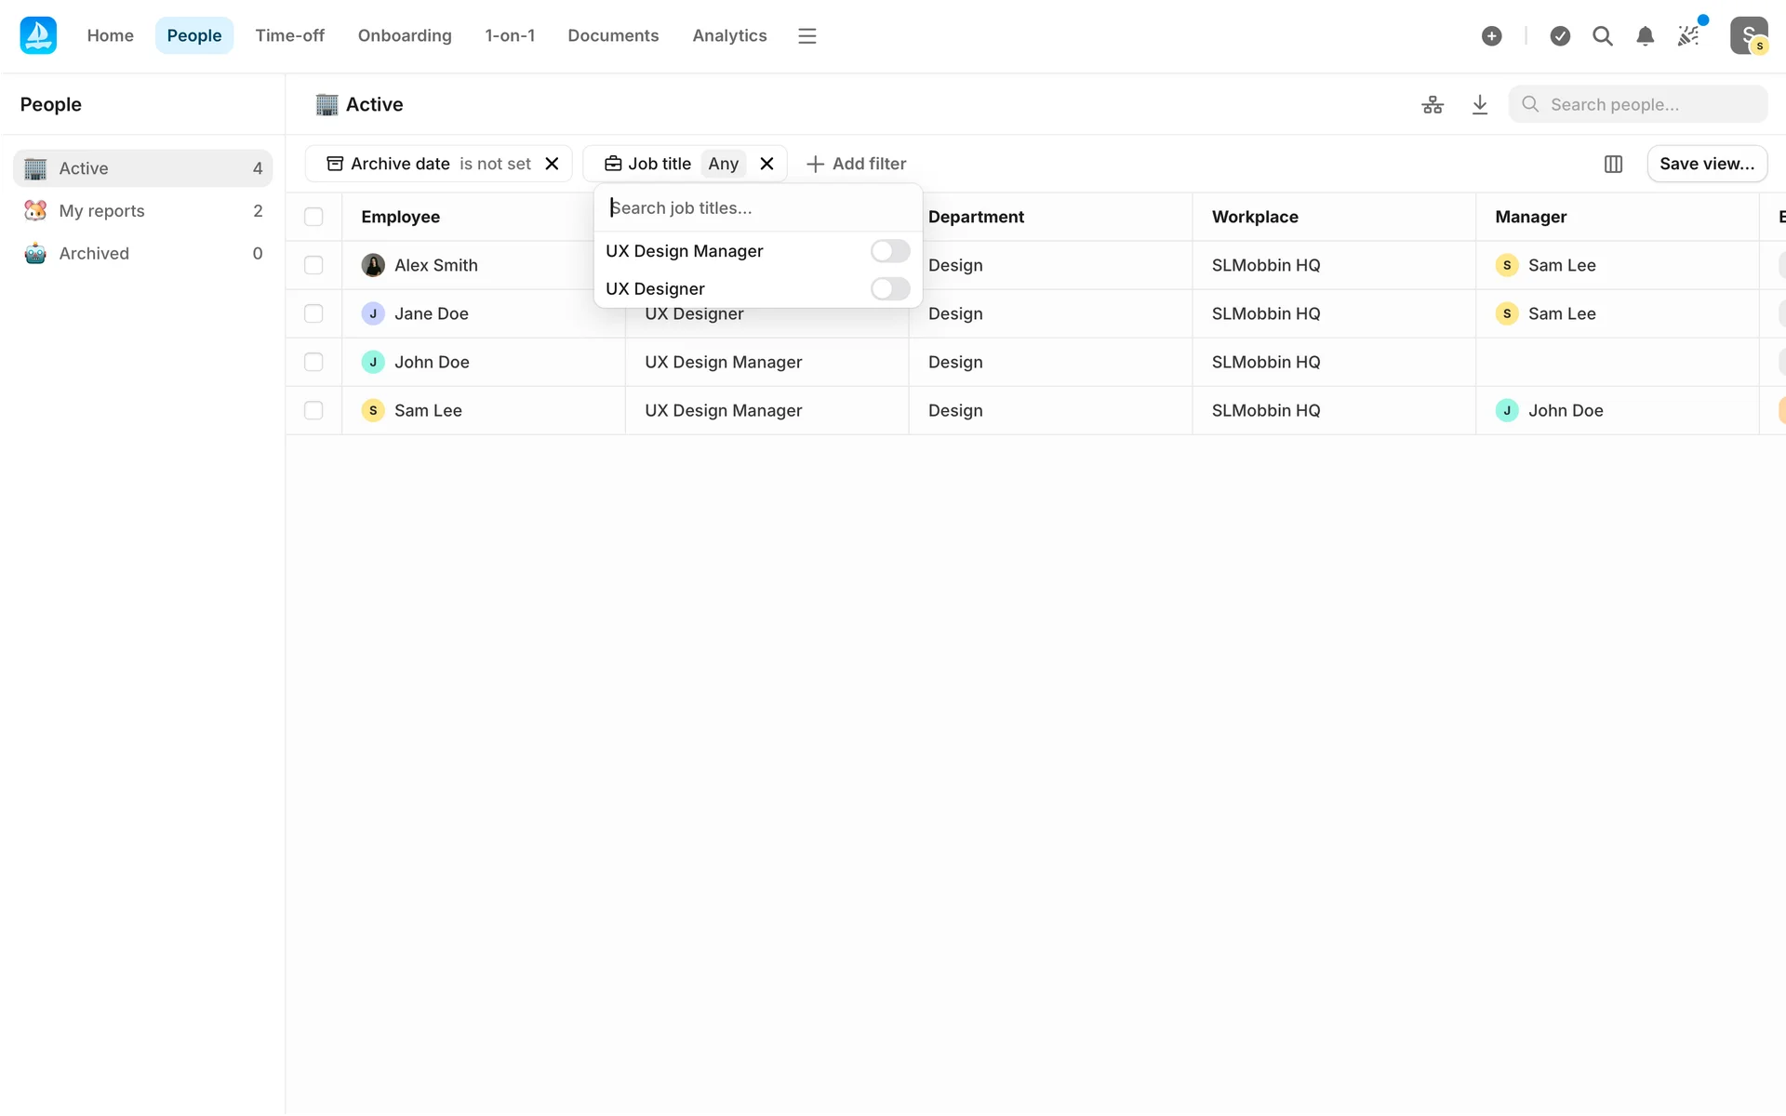1786x1116 pixels.
Task: Click the plus create icon in top bar
Action: click(x=1491, y=36)
